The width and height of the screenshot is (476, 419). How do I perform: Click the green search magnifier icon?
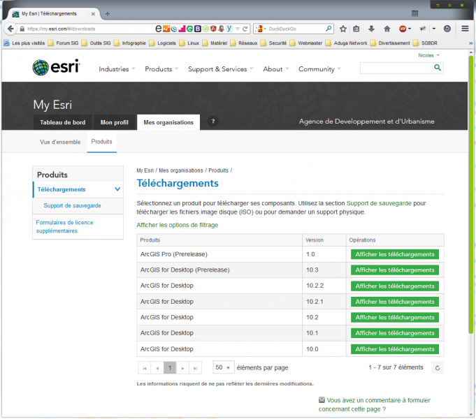click(438, 68)
